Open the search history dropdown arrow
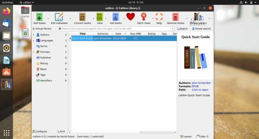Screen dimensions: 259x139 coord(173,29)
